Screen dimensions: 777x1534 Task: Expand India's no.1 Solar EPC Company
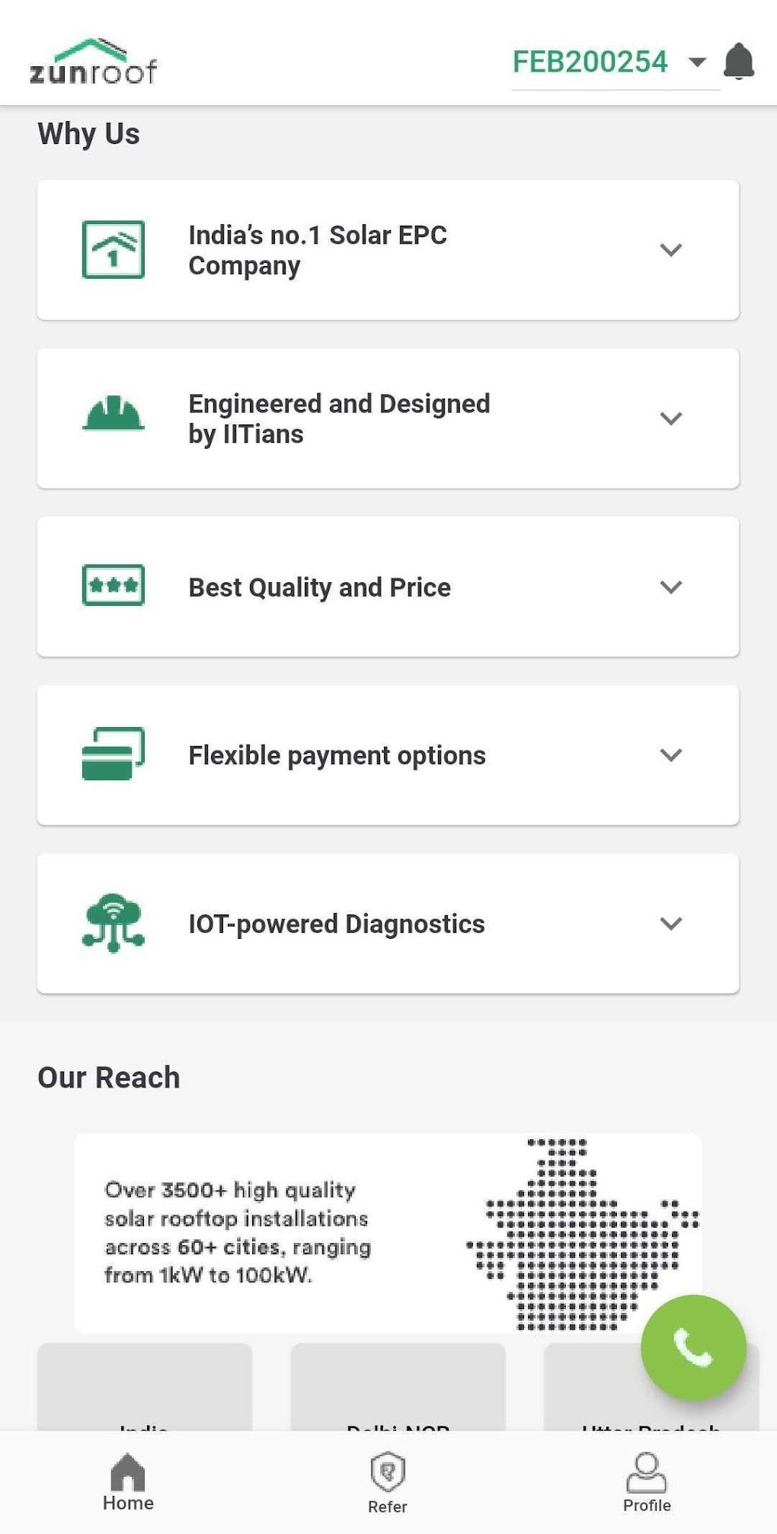tap(670, 250)
